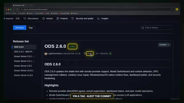Click the Lightheartdevs avatar image
This screenshot has width=184, height=103.
pyautogui.click(x=46, y=54)
